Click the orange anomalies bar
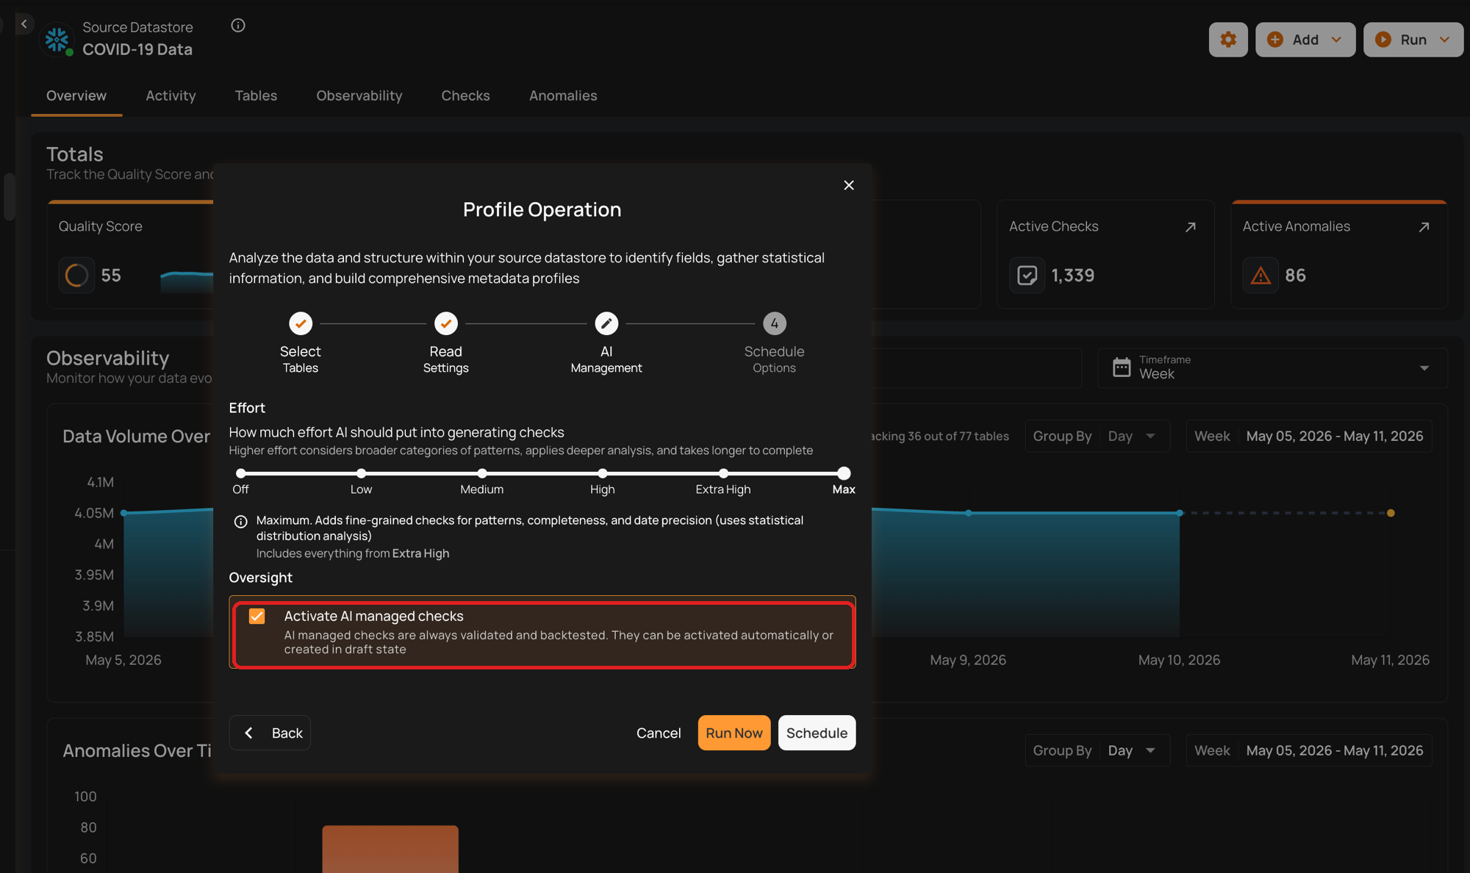The height and width of the screenshot is (873, 1470). click(x=390, y=849)
